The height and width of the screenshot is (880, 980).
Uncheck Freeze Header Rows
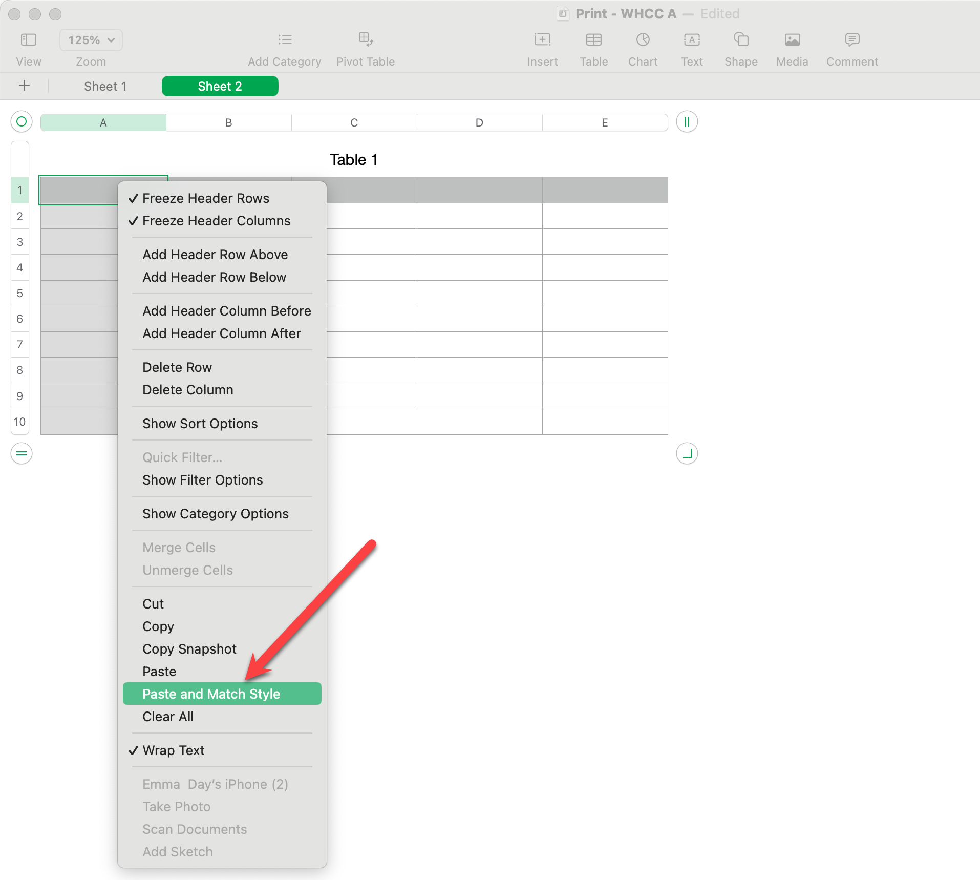point(205,198)
